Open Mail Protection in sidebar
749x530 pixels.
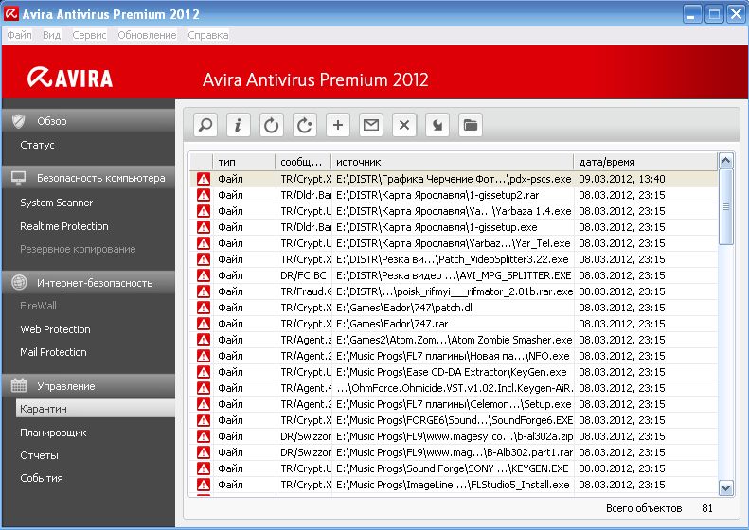coord(53,352)
